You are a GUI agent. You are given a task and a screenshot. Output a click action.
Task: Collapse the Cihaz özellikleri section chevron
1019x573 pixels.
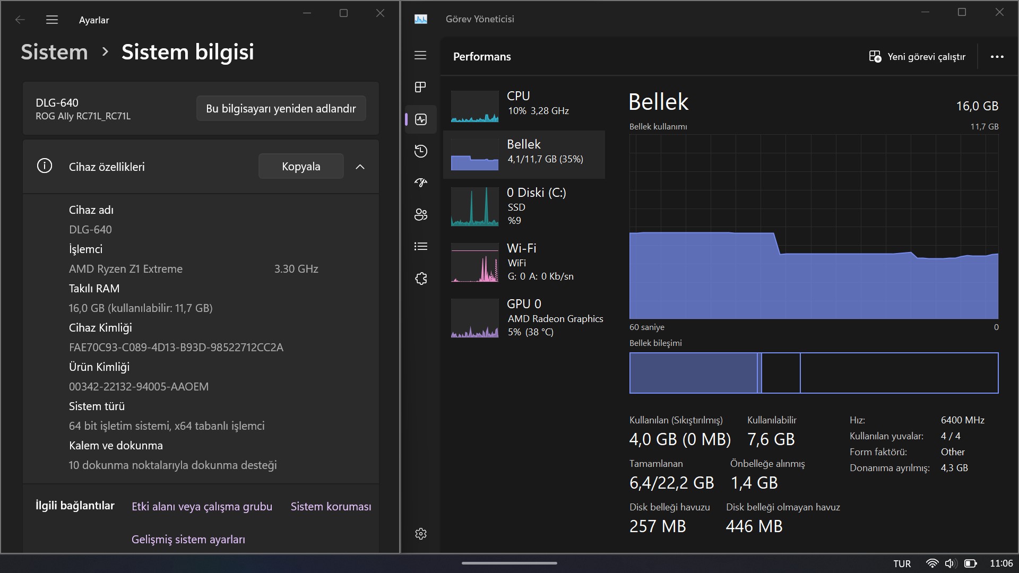click(x=360, y=167)
